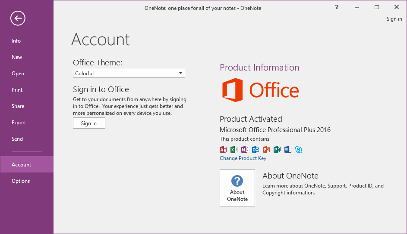Open the Office Theme dropdown arrow

tap(181, 74)
